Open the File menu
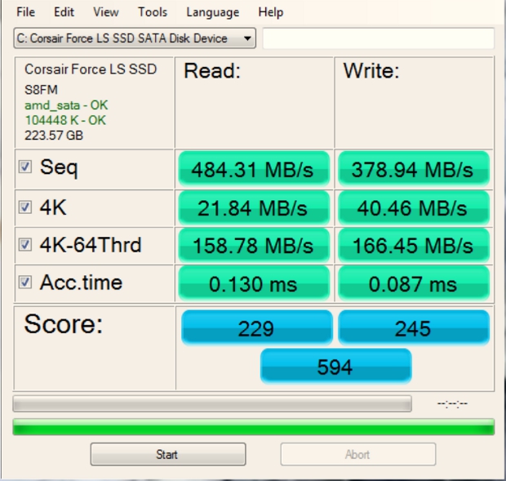The image size is (506, 481). tap(25, 12)
